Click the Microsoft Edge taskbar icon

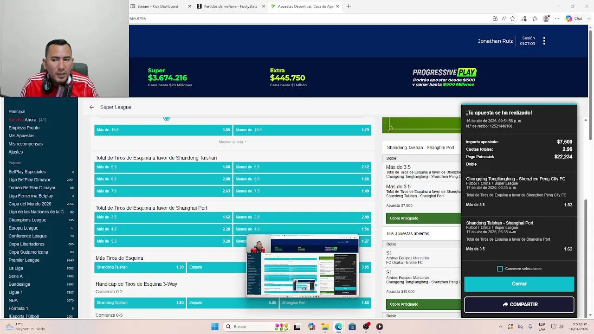[x=339, y=327]
